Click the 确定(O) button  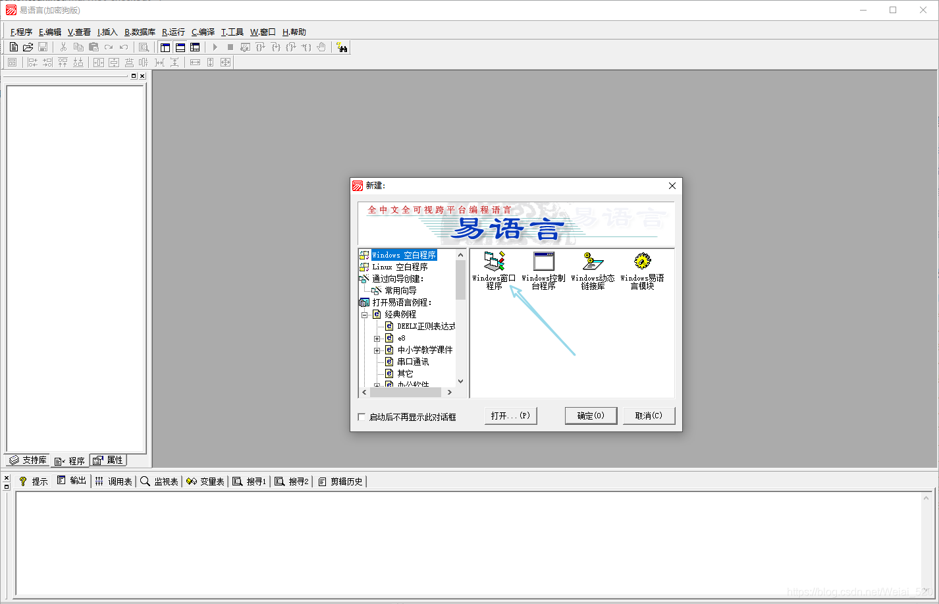pyautogui.click(x=591, y=416)
